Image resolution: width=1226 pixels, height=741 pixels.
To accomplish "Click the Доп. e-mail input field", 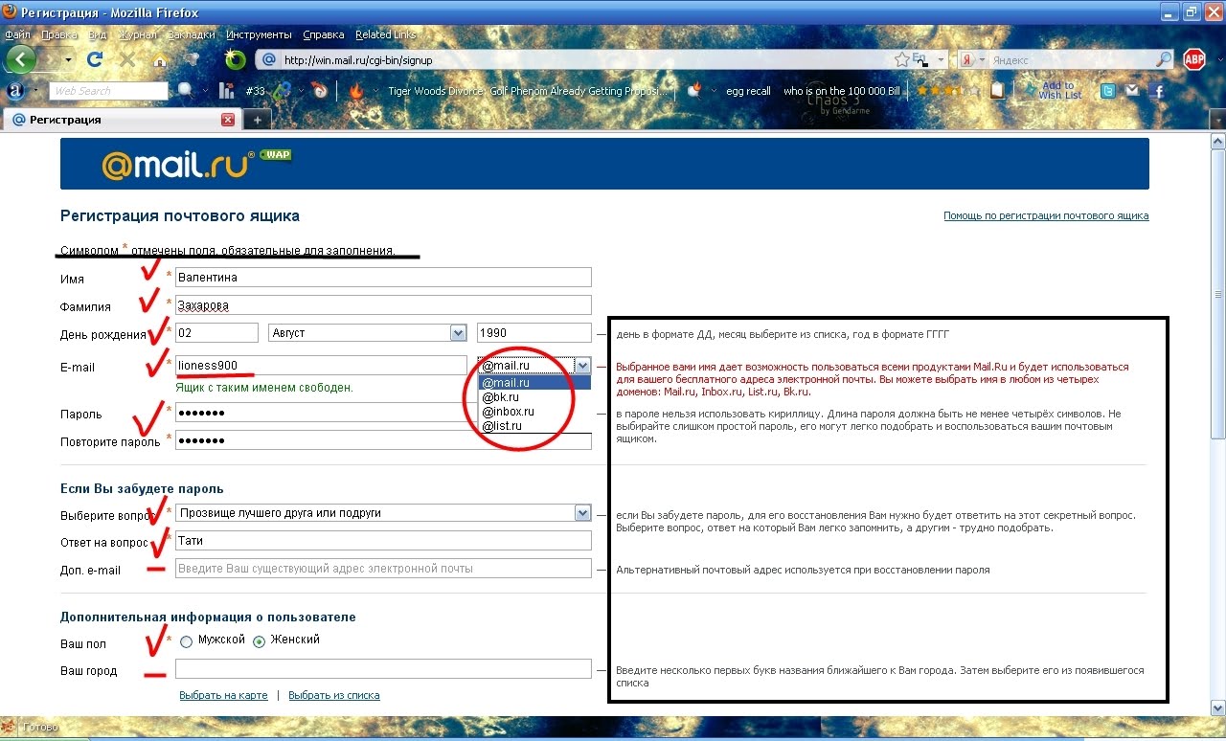I will 383,569.
